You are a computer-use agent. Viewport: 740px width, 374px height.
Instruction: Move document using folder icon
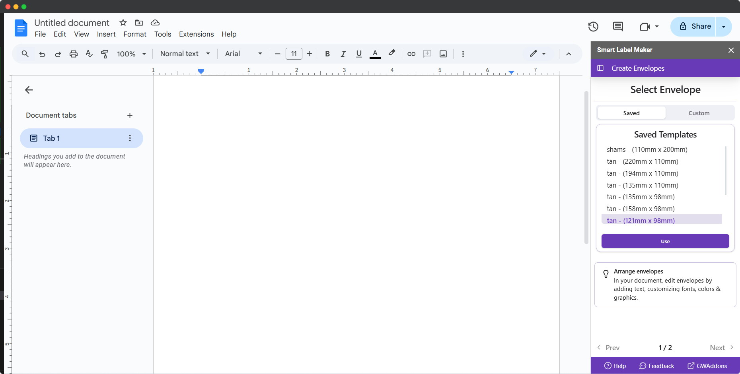pyautogui.click(x=139, y=23)
